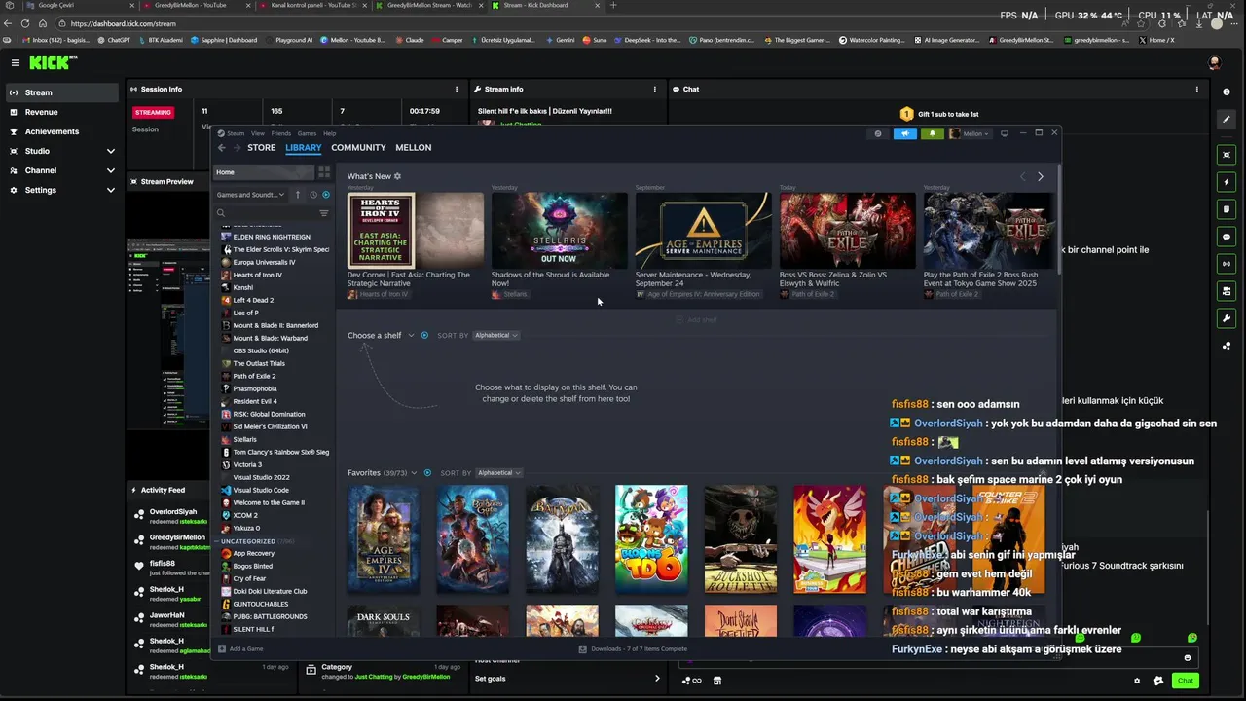
Task: Open Steam notifications bell icon
Action: coord(932,133)
